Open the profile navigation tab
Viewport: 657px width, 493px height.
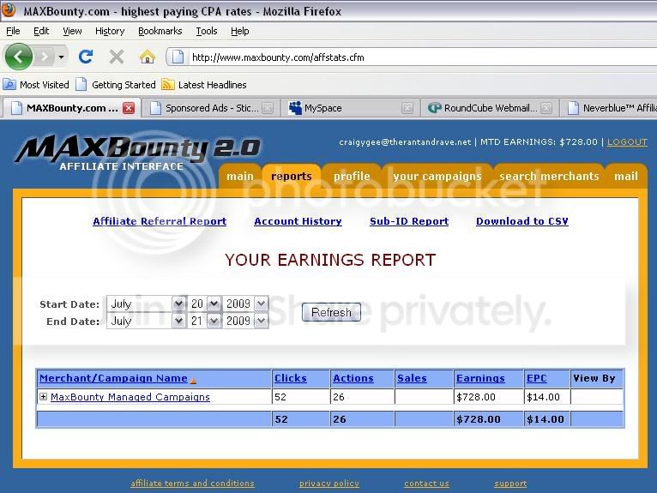(352, 177)
